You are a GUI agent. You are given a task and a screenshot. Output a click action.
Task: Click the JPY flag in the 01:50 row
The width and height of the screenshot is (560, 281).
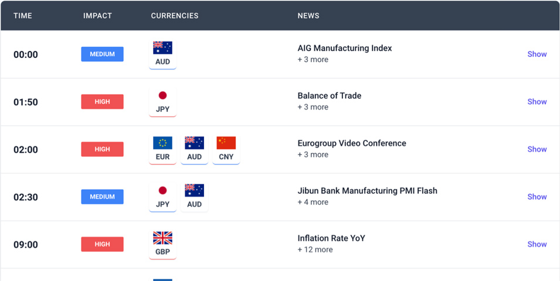pos(162,95)
